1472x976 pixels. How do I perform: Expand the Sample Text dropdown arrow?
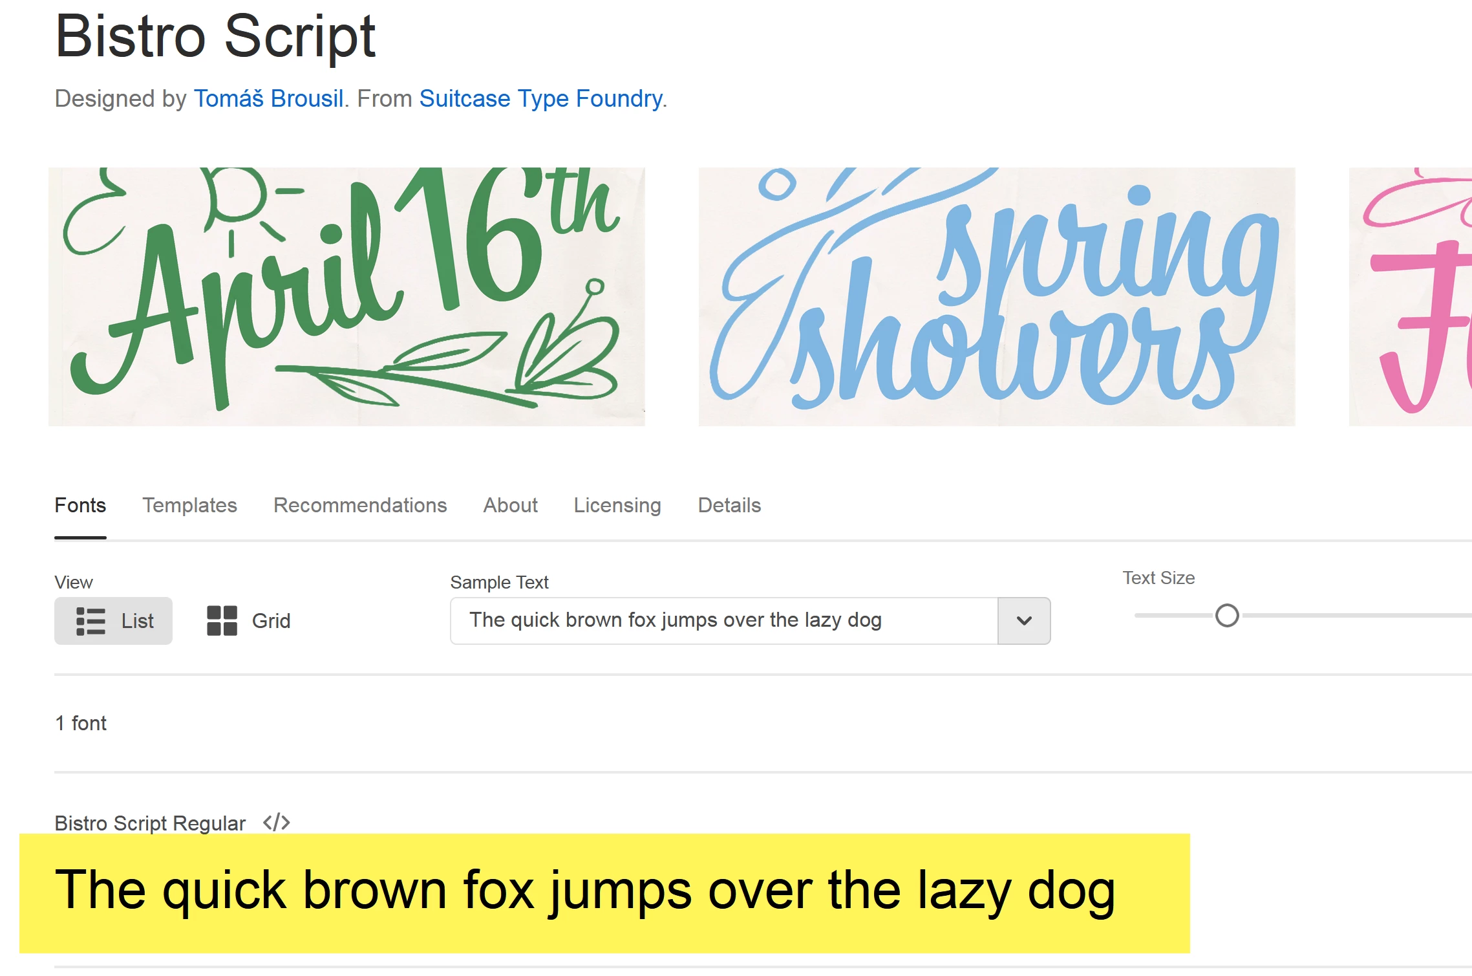click(x=1024, y=621)
